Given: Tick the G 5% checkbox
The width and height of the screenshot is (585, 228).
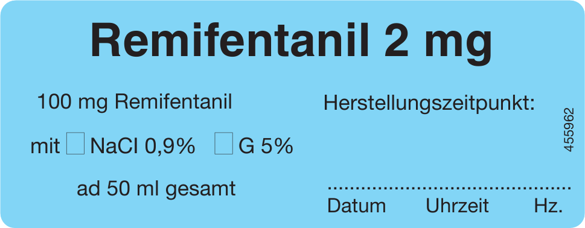Looking at the screenshot, I should tap(223, 143).
